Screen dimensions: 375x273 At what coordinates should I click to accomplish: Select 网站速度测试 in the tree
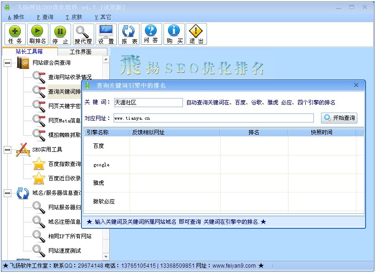tap(64, 250)
